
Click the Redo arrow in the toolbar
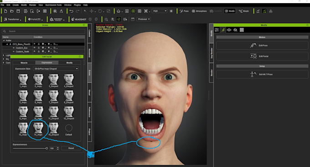pyautogui.click(x=77, y=11)
